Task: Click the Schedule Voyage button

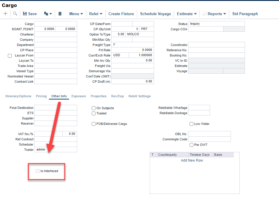Action: point(155,14)
